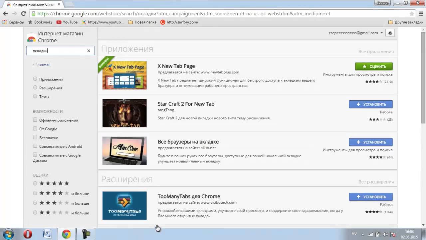Install Star Craft 2 For New Tab
426x240 pixels.
pos(371,104)
